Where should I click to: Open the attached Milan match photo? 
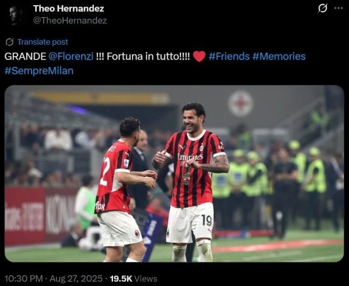(174, 173)
